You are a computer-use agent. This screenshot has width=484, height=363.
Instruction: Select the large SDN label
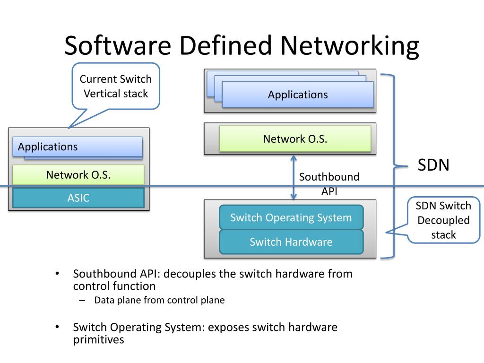click(433, 165)
